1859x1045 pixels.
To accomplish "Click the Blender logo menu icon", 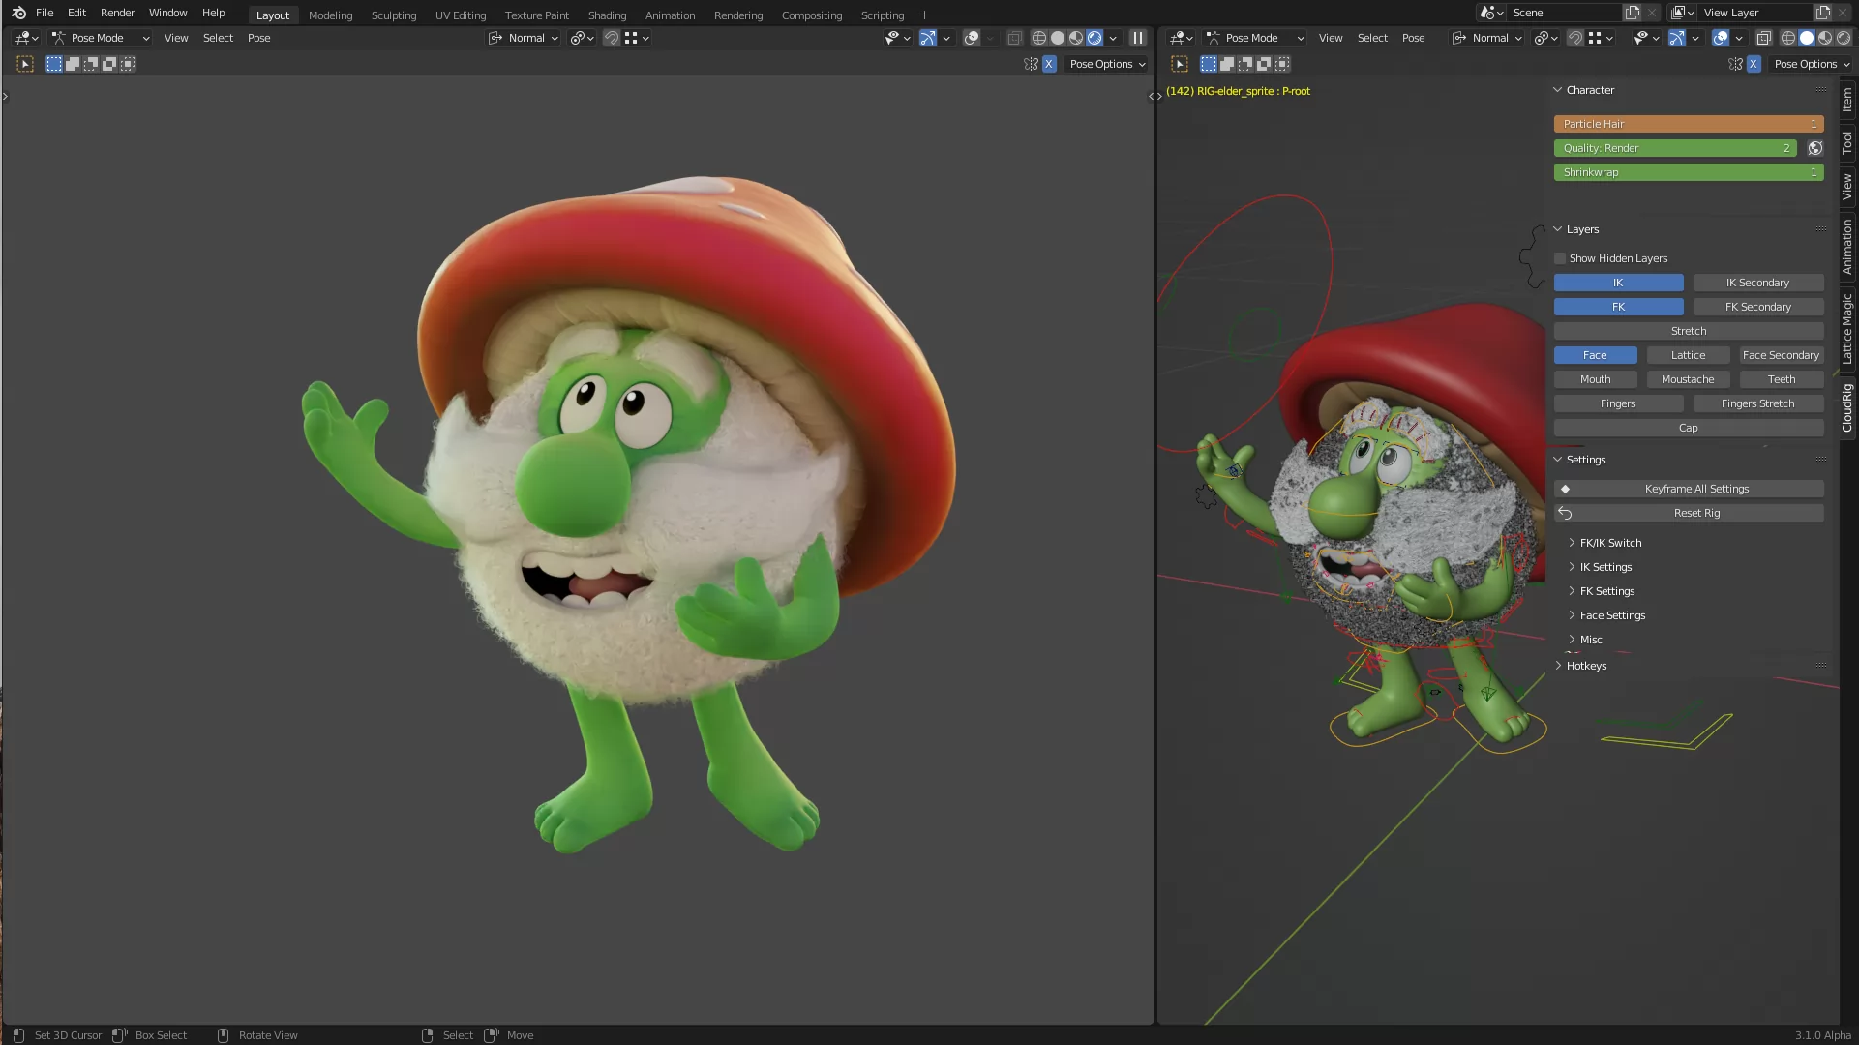I will point(18,13).
